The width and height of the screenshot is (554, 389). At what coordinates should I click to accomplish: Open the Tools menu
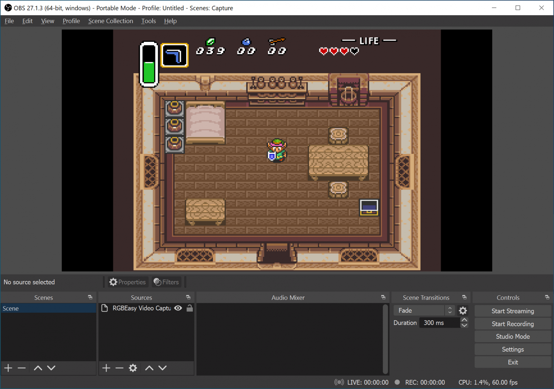pyautogui.click(x=148, y=21)
